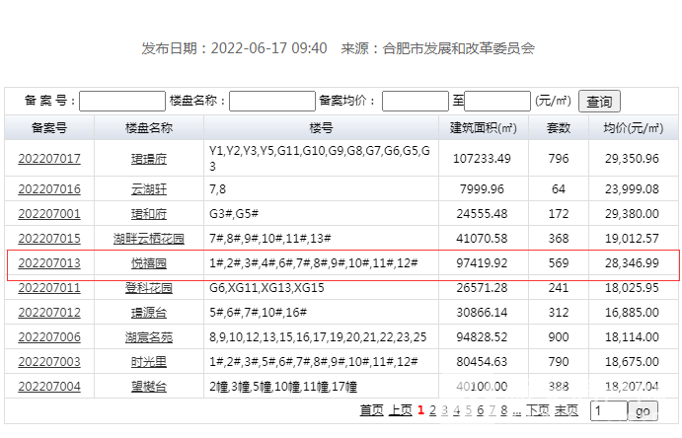Select page 8 in pagination

(504, 410)
